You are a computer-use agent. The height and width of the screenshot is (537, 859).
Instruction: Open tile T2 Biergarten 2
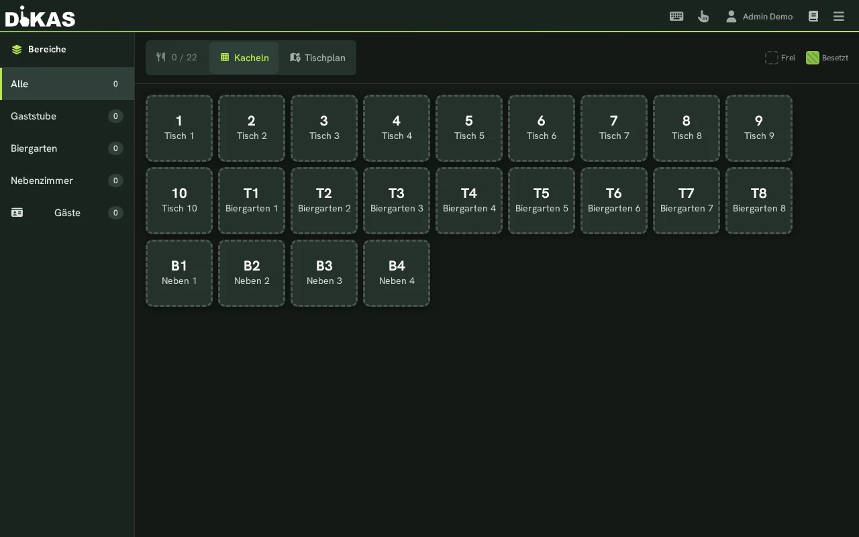pos(324,201)
